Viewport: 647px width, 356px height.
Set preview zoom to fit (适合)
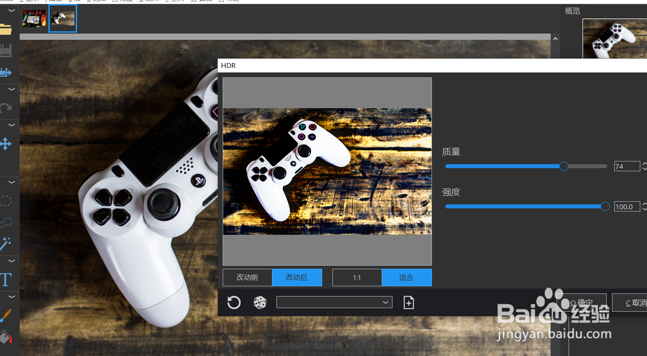[x=407, y=277]
